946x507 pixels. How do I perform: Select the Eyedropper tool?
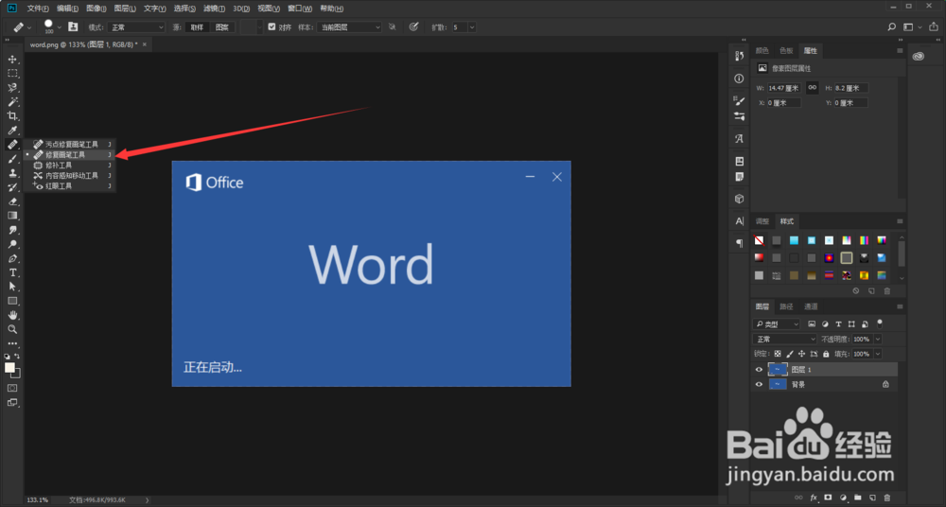click(x=12, y=131)
